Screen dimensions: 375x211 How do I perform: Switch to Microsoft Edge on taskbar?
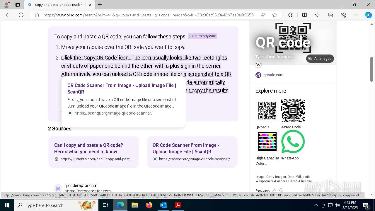(x=120, y=205)
